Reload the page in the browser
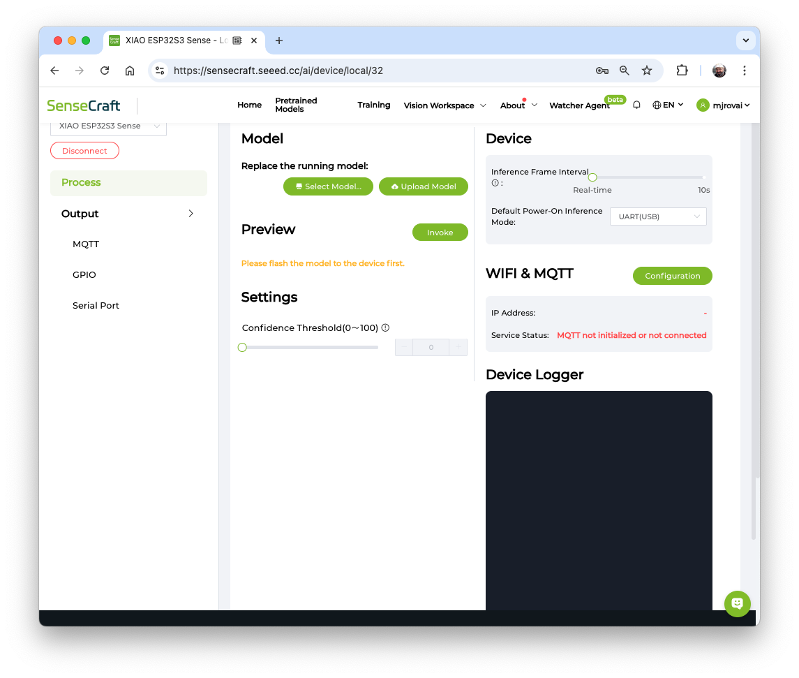 click(x=105, y=71)
